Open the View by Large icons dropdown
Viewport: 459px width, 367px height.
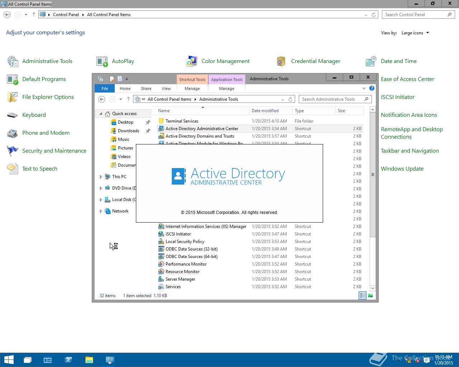[x=415, y=33]
